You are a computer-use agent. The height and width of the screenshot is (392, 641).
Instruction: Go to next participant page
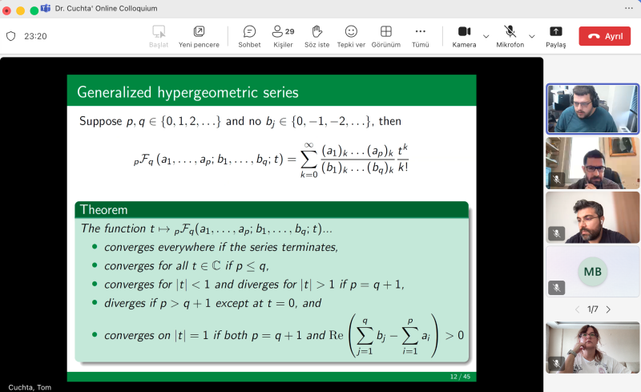point(609,309)
